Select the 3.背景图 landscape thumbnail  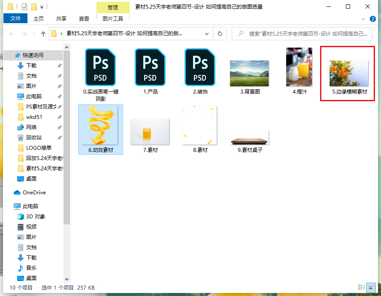click(x=249, y=73)
